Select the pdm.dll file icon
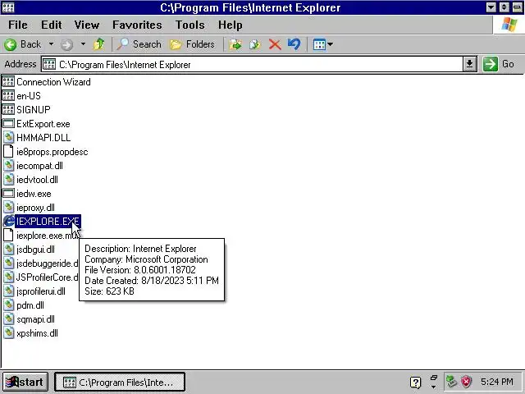 [8, 305]
